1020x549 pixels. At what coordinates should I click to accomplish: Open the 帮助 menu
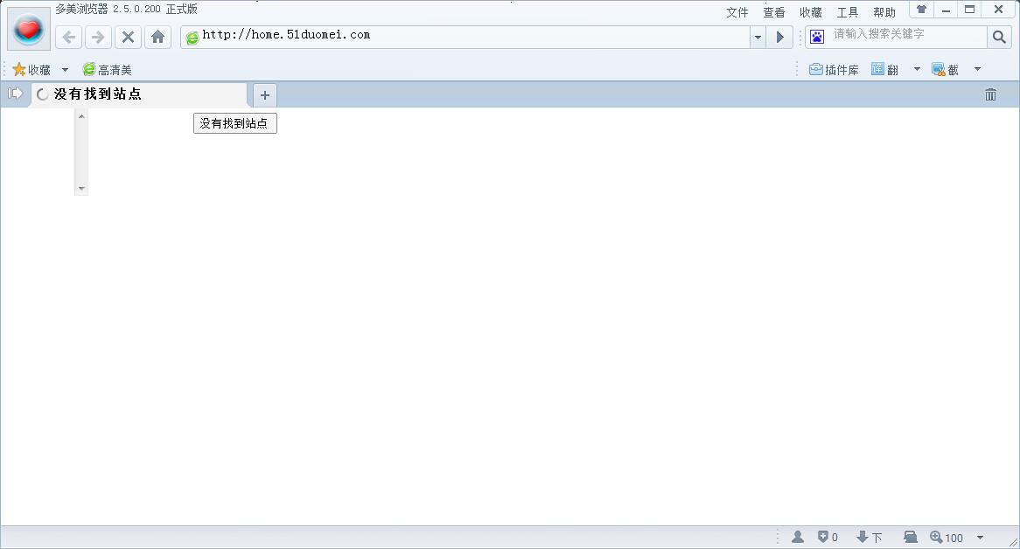[884, 12]
